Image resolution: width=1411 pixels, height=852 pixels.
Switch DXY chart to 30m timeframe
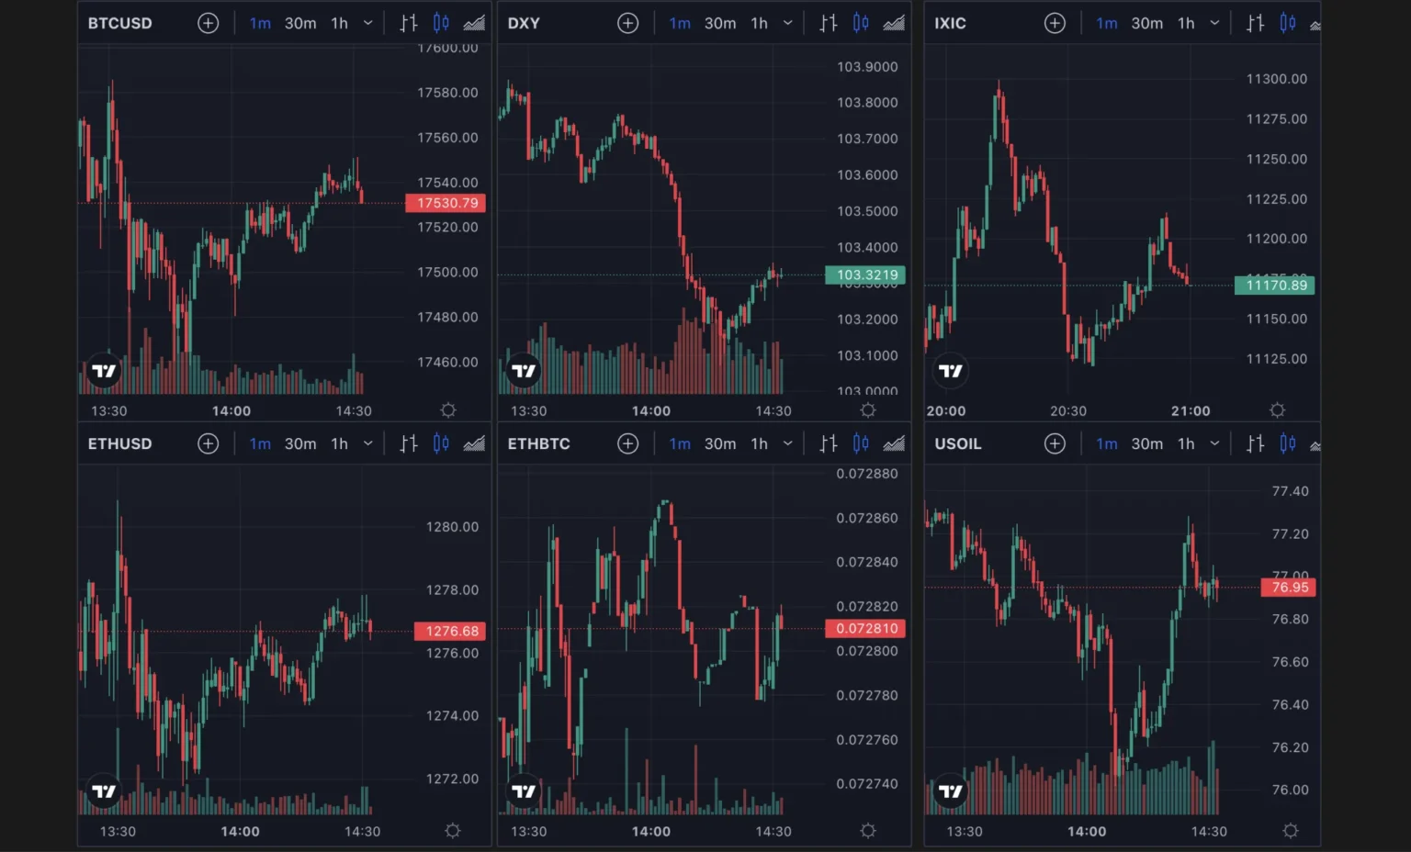tap(720, 23)
